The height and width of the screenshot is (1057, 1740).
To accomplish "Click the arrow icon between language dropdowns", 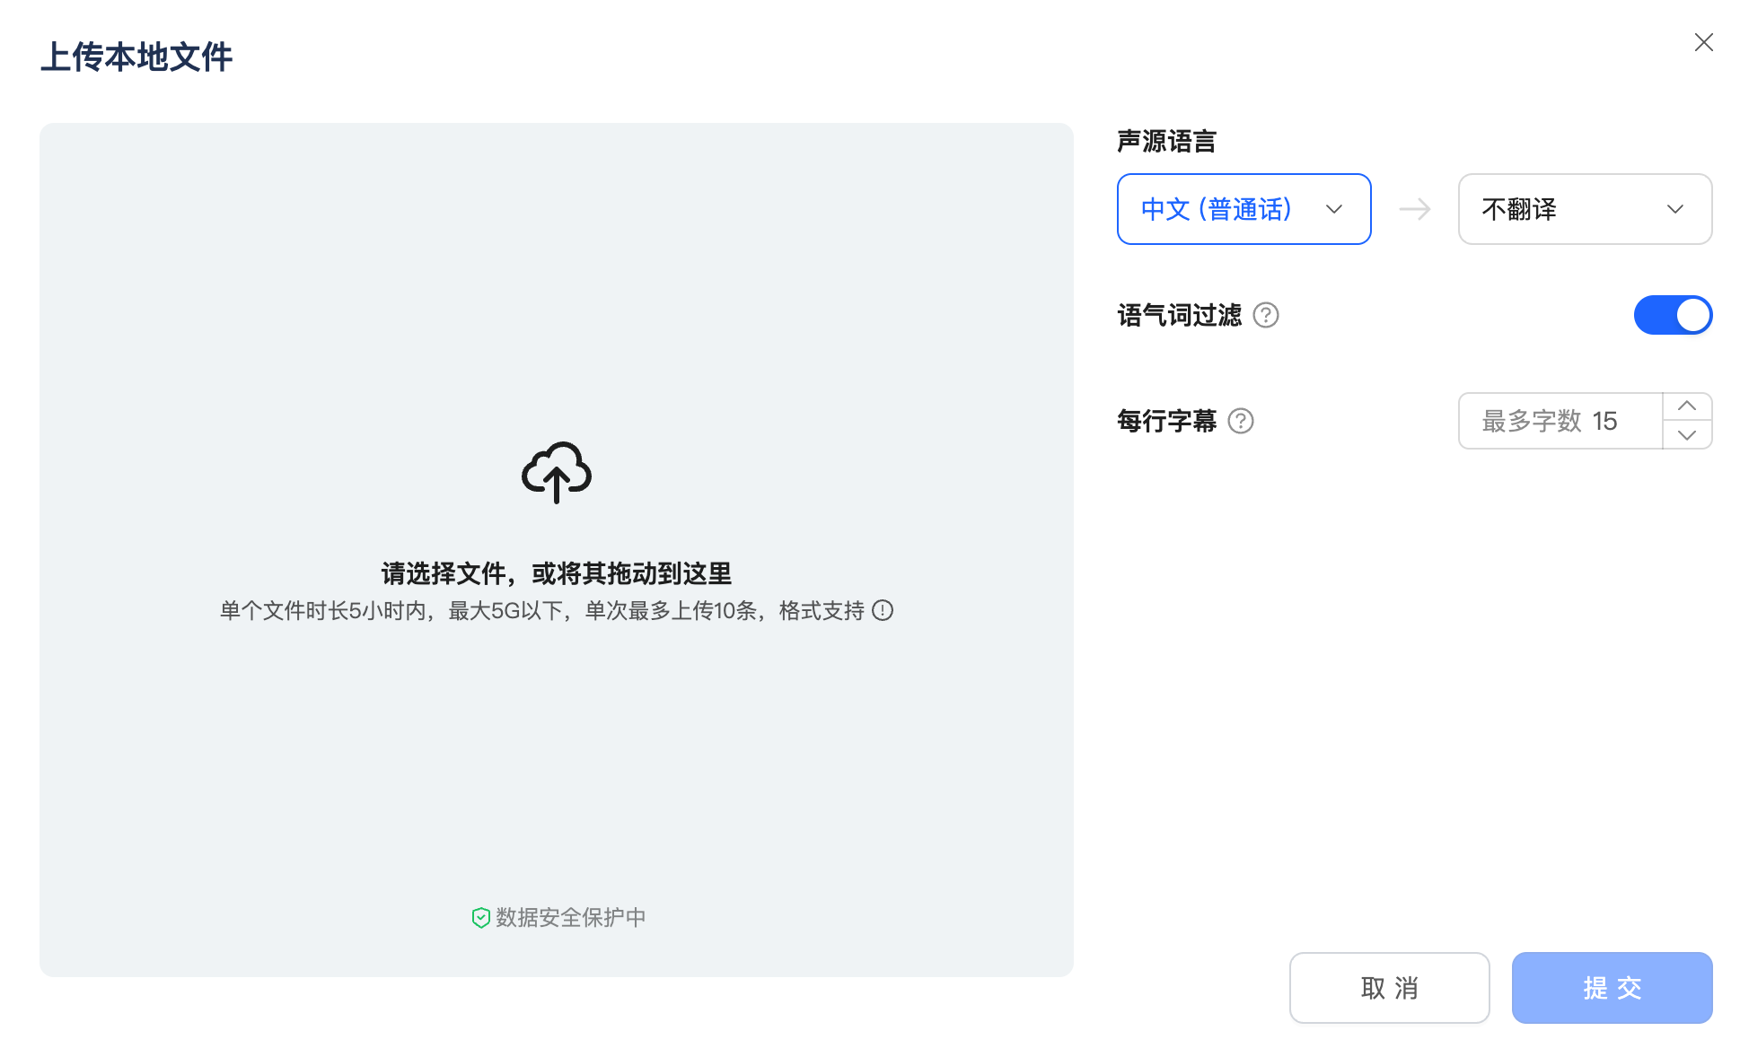I will [x=1414, y=209].
